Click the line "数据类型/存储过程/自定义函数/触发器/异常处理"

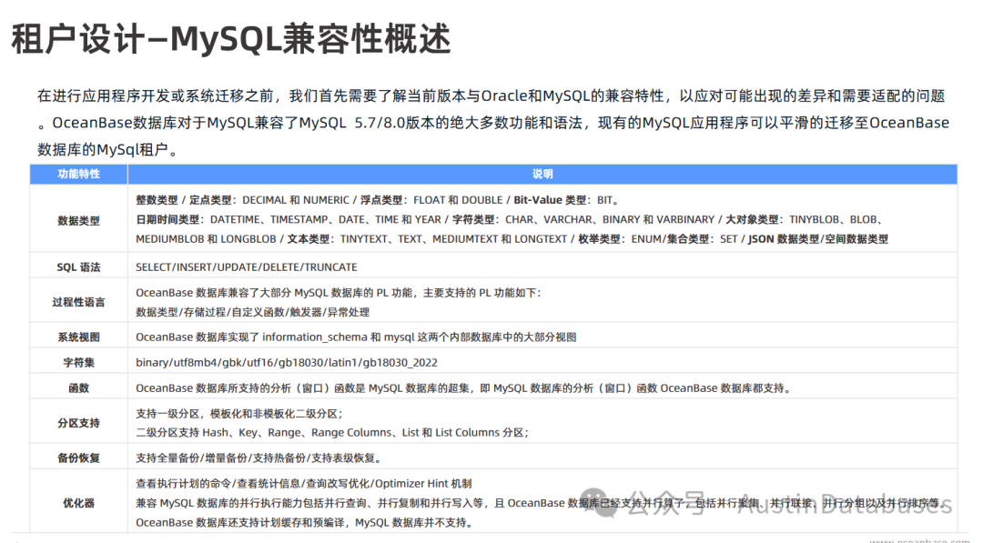[253, 312]
